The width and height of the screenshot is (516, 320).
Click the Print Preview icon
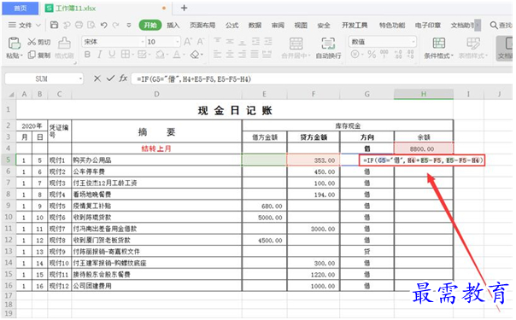click(x=91, y=25)
